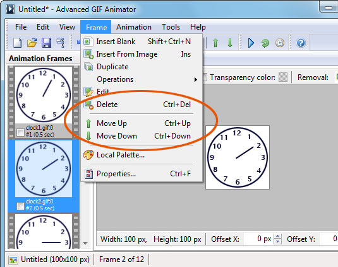
Task: Click the app icon in the title bar
Action: click(10, 9)
